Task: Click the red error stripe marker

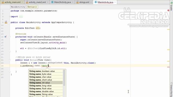Action: click(168, 67)
